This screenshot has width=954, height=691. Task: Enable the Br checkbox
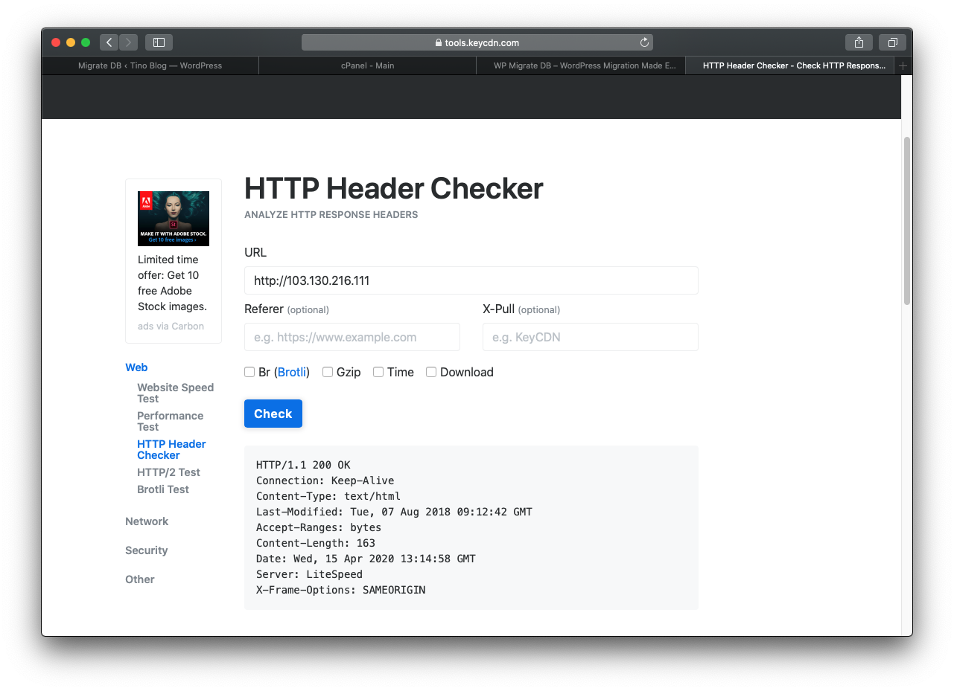click(x=249, y=372)
